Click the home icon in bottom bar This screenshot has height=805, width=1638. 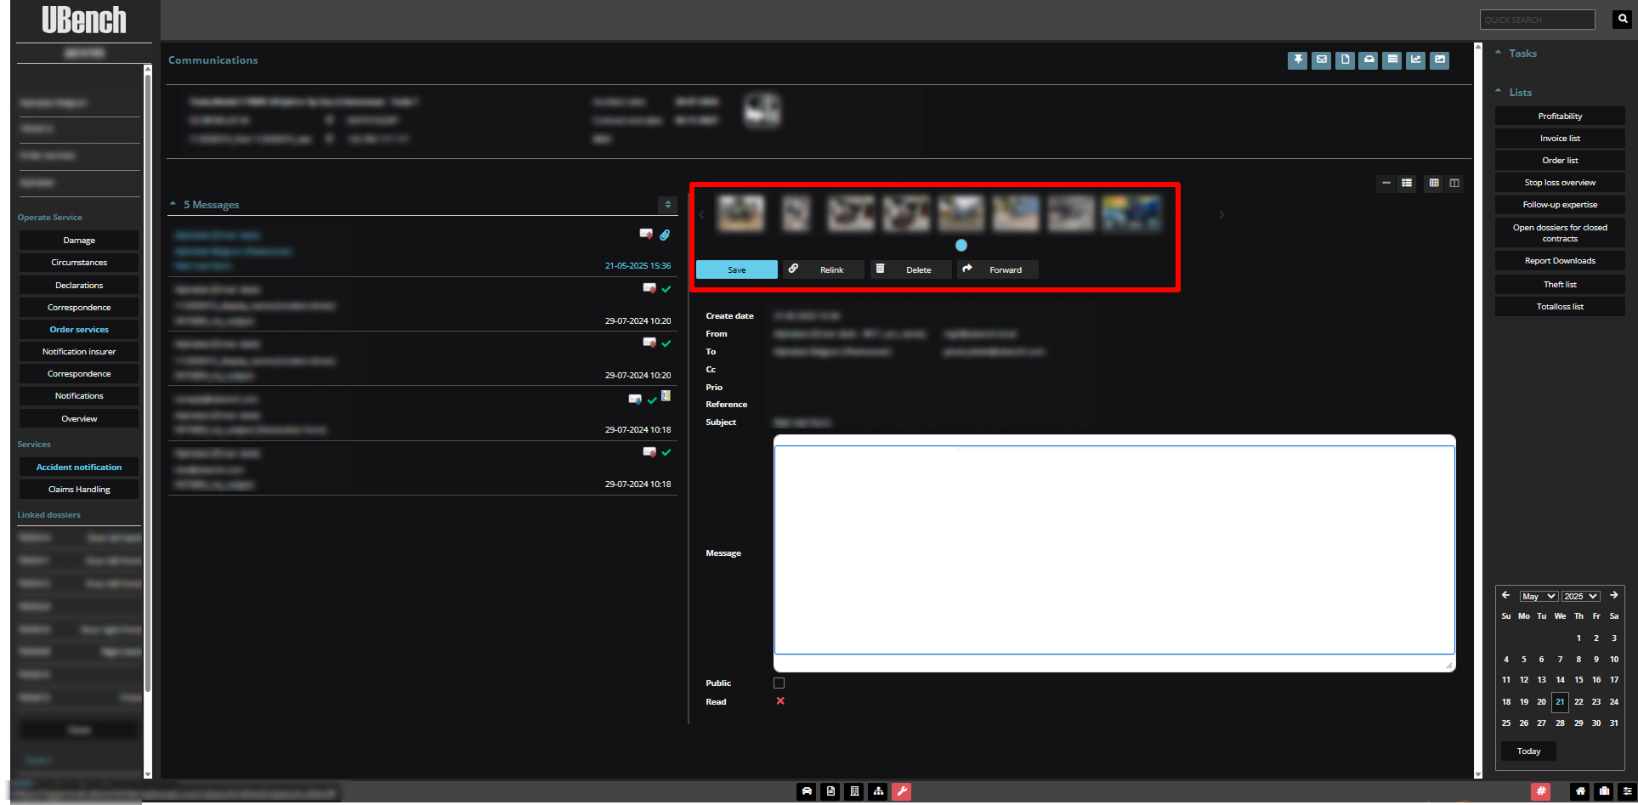coord(1580,791)
